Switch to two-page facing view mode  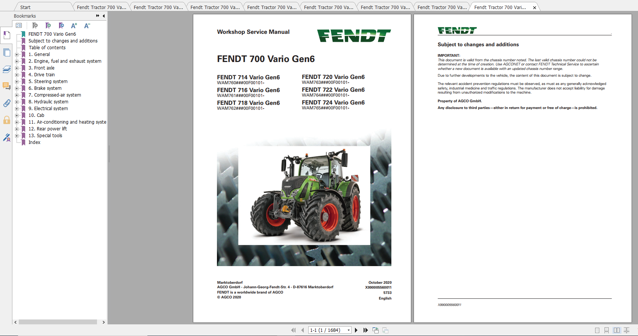(x=617, y=330)
